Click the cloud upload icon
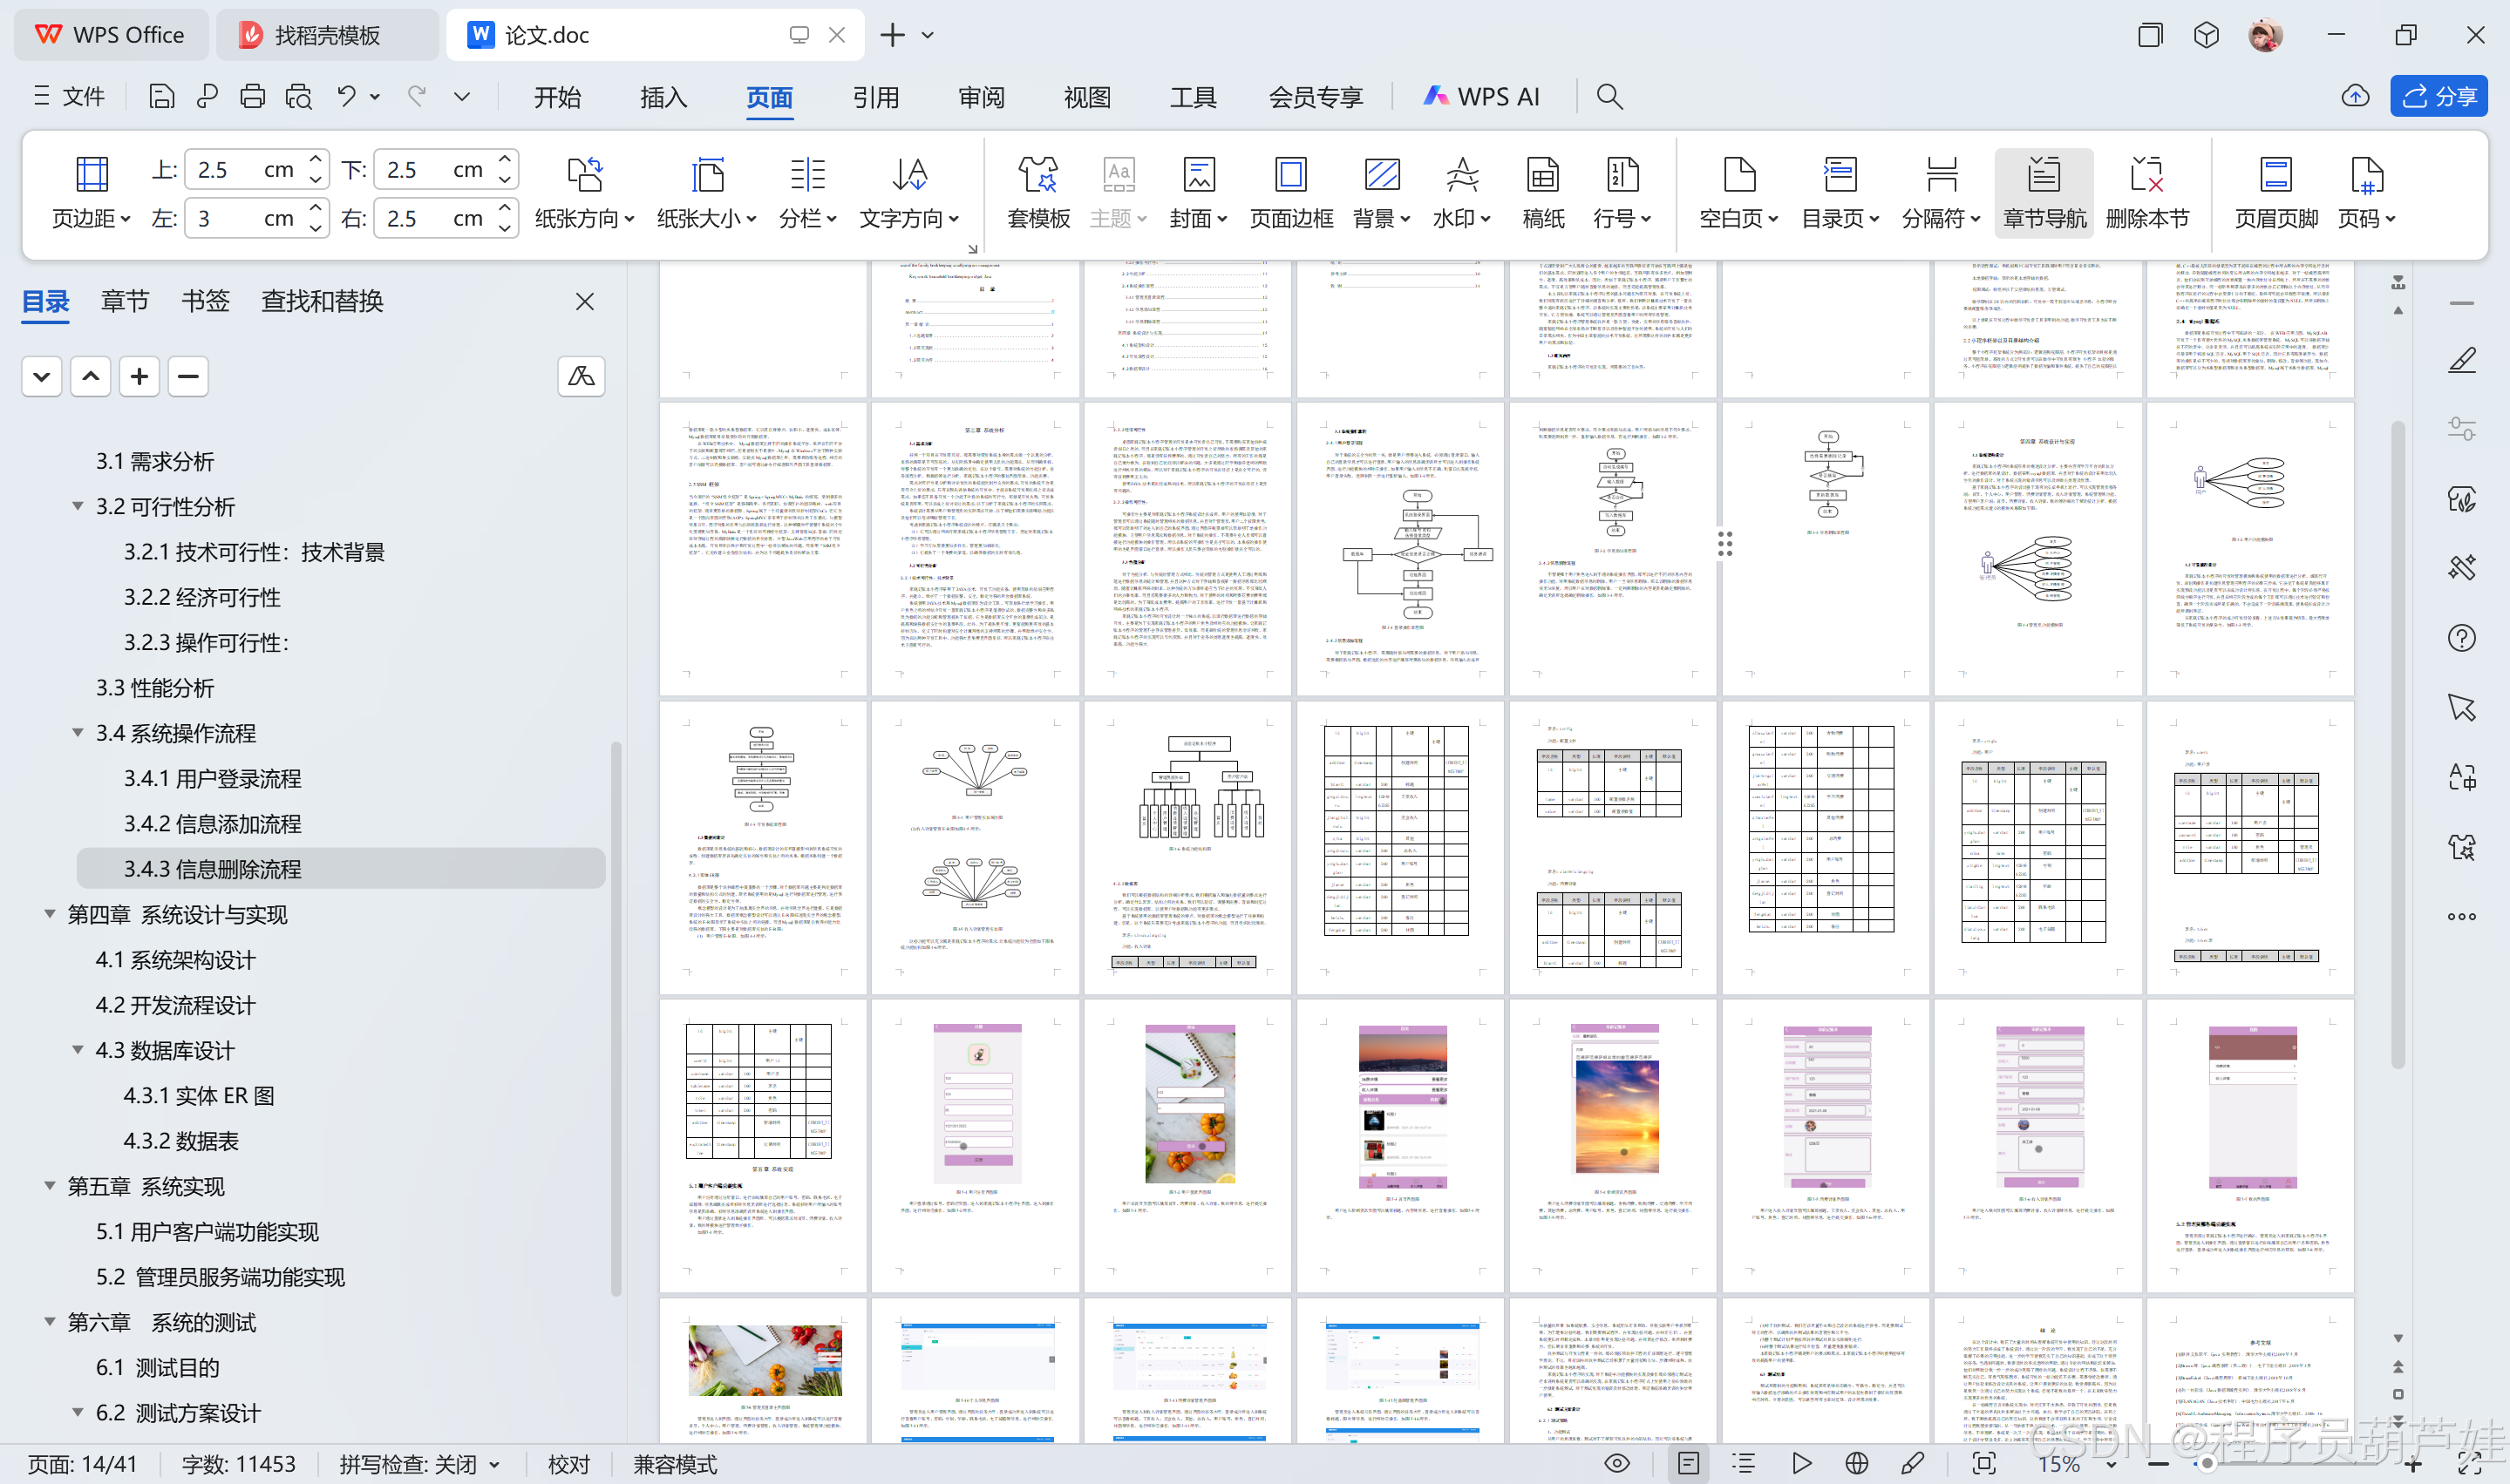Screen dimensions: 2510x1484 pyautogui.click(x=2355, y=96)
